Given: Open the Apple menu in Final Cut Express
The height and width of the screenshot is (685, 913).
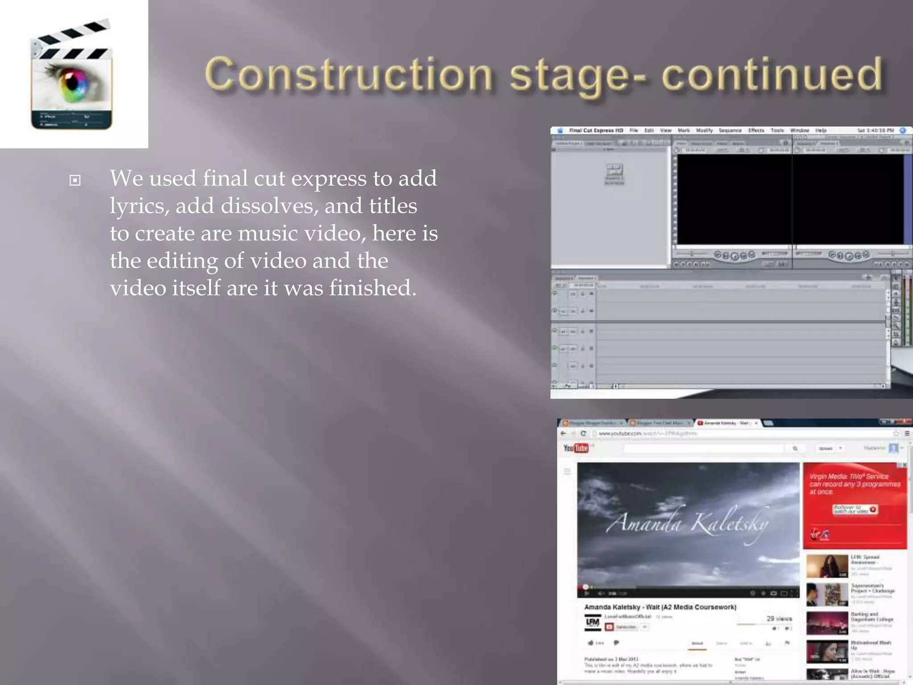Looking at the screenshot, I should [559, 131].
